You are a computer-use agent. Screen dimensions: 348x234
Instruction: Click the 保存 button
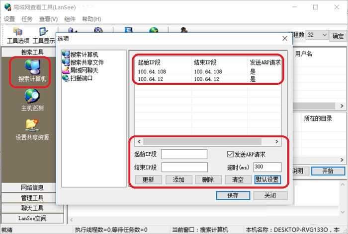[x=233, y=195]
